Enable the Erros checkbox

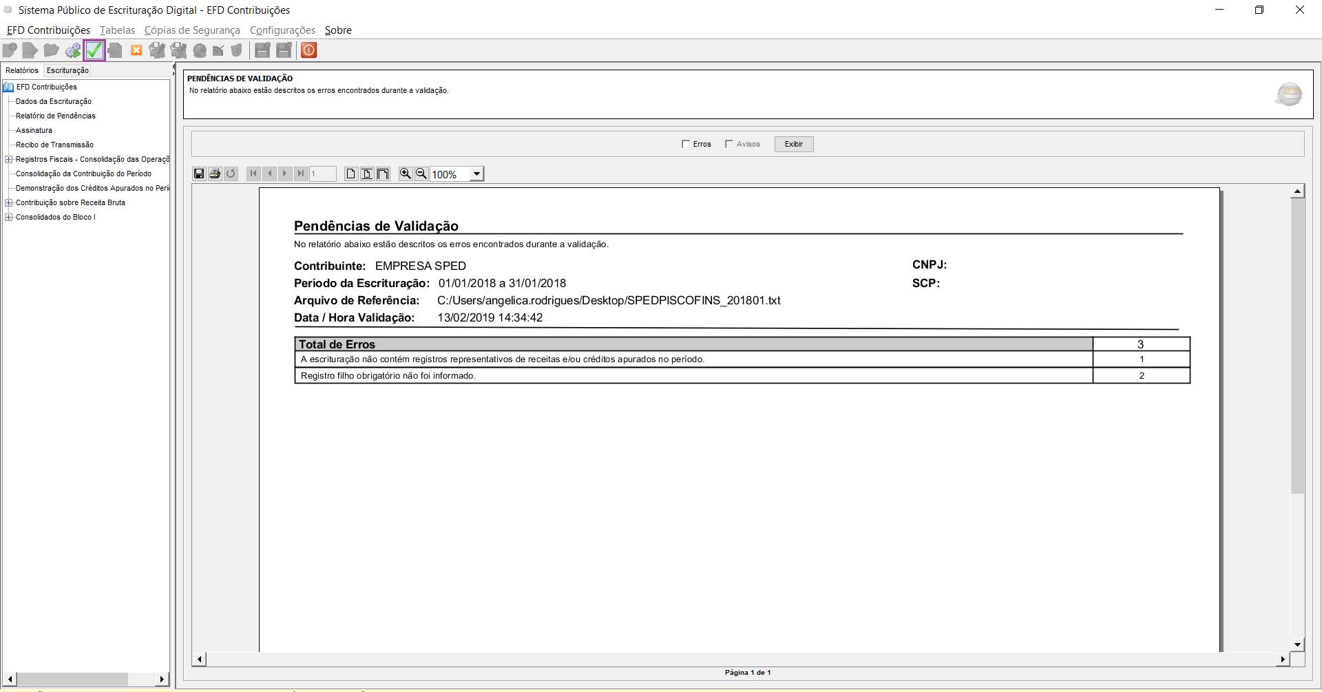[686, 144]
